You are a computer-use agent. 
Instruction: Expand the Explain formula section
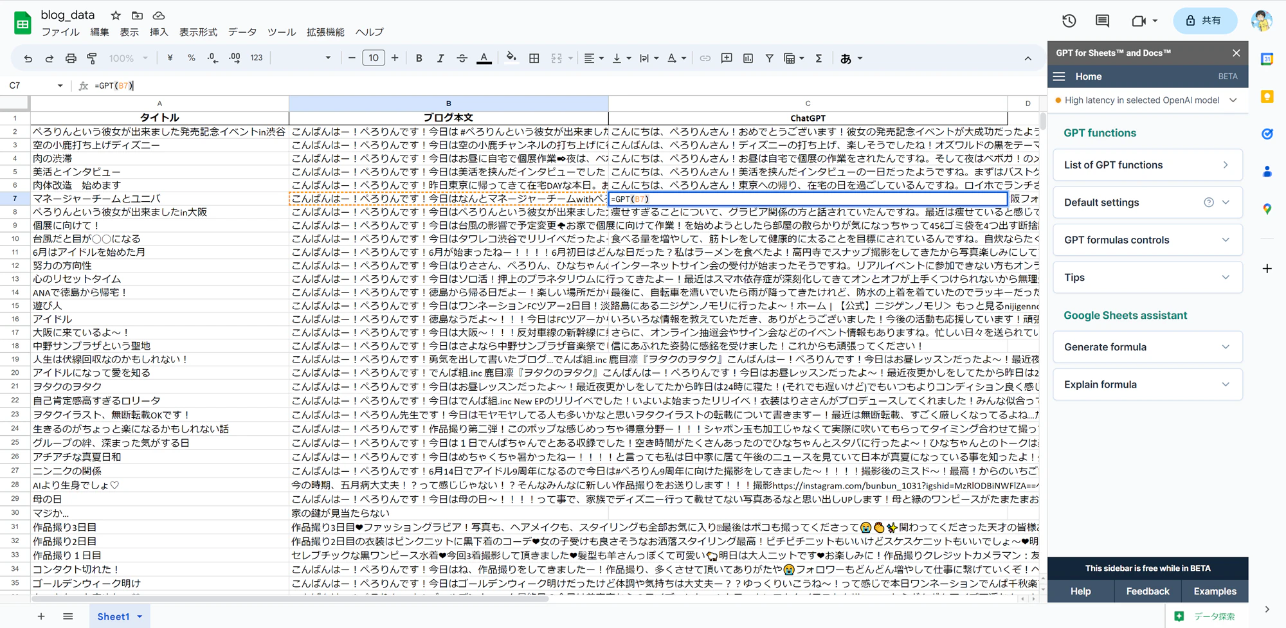coord(1147,384)
